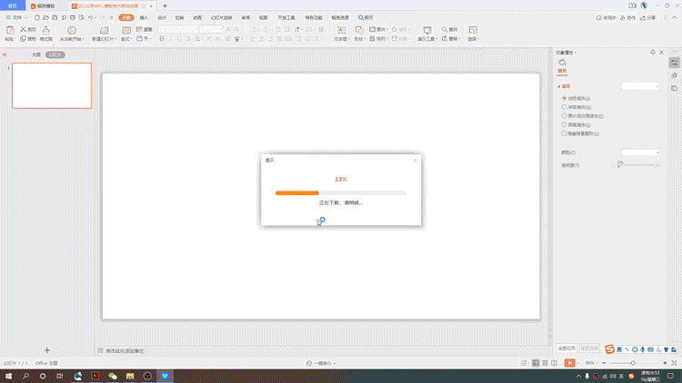Click the orange download progress bar
This screenshot has width=682, height=383.
[297, 192]
